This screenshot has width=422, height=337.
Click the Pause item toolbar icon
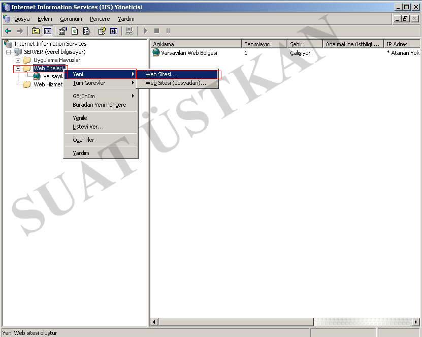(168, 31)
